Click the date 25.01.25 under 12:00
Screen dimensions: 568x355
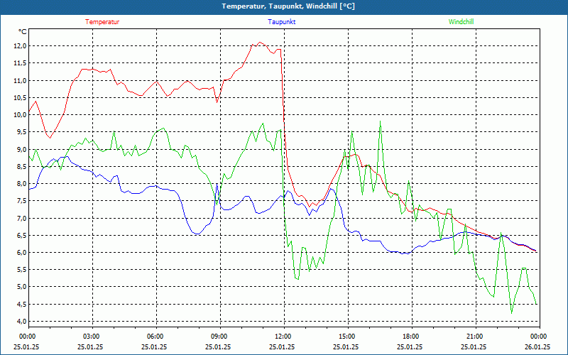pyautogui.click(x=282, y=346)
